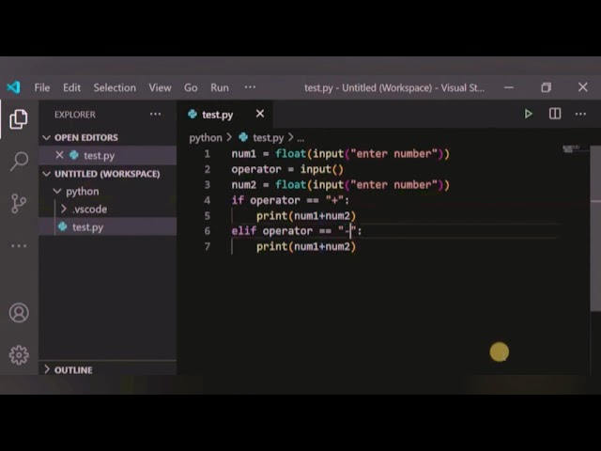Viewport: 601px width, 451px height.
Task: Click the print statement on line 7
Action: coord(306,246)
